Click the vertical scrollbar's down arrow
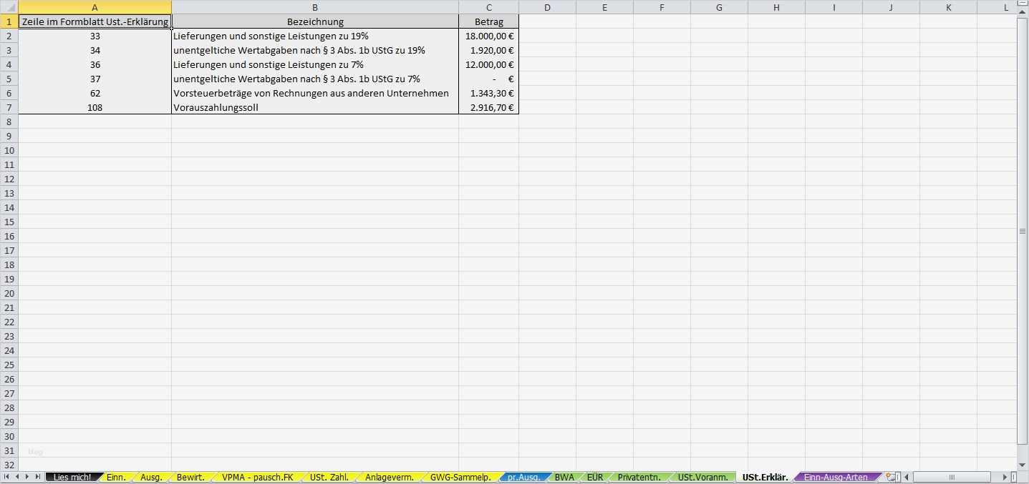Screen dimensions: 1029x484 coord(1023,465)
